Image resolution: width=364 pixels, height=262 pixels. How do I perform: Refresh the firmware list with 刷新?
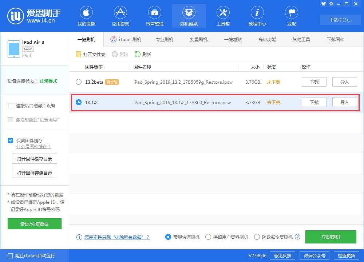pos(142,54)
